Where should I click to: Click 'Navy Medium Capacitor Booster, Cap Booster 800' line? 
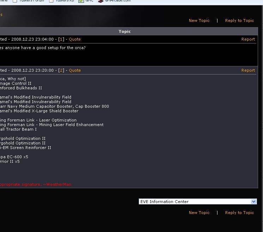[x=58, y=106]
